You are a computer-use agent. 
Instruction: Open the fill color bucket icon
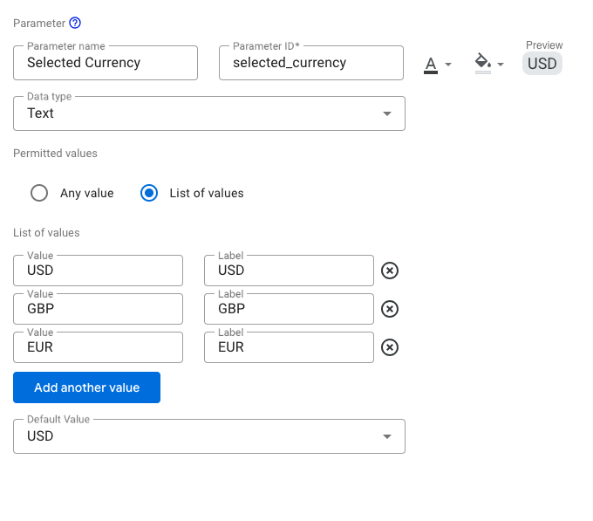coord(488,63)
